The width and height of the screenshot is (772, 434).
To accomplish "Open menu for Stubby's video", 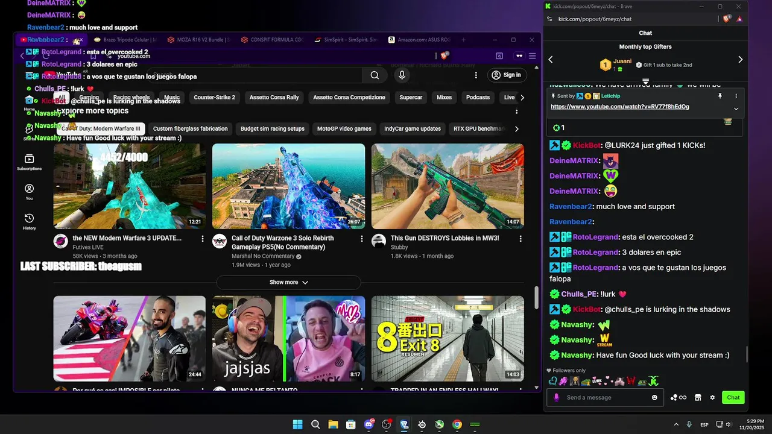I will click(x=521, y=239).
